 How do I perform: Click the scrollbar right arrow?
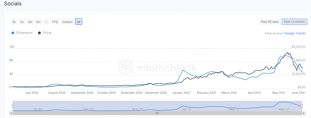click(304, 113)
